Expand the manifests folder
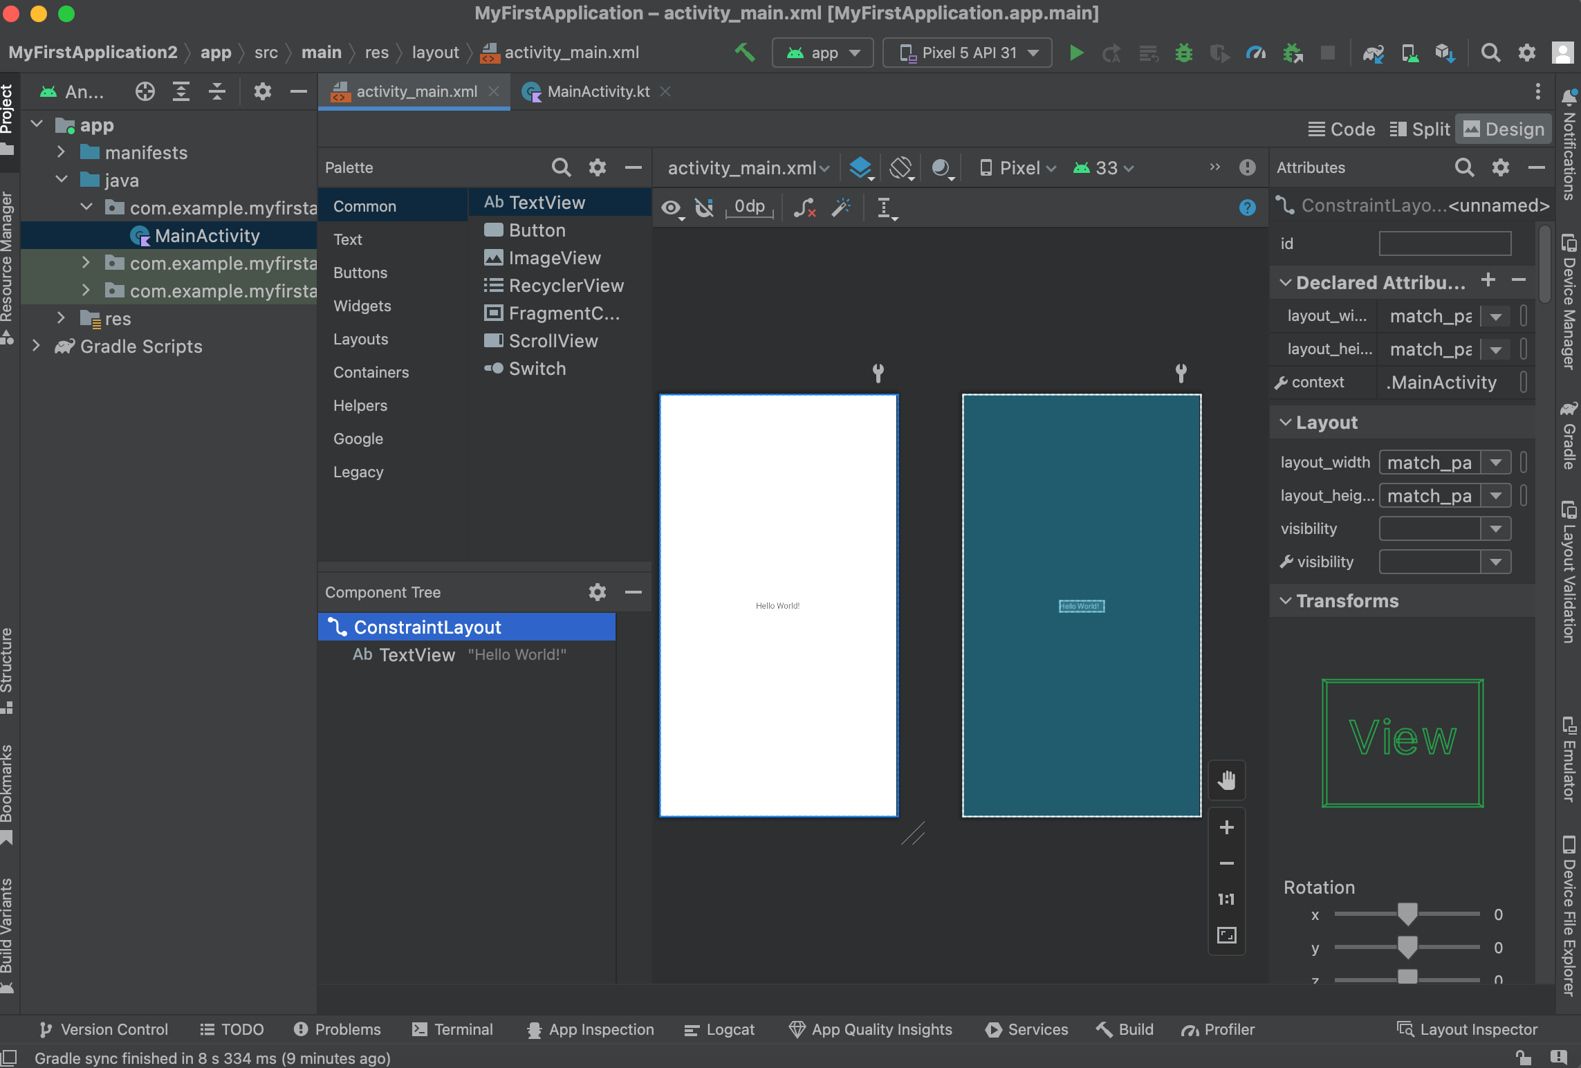 click(61, 152)
